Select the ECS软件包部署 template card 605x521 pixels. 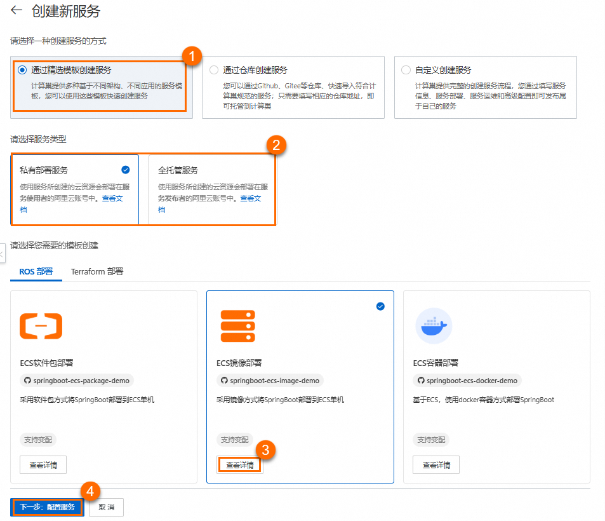[103, 386]
